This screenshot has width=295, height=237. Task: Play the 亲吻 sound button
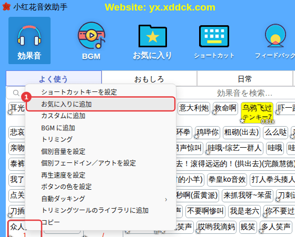17,148
